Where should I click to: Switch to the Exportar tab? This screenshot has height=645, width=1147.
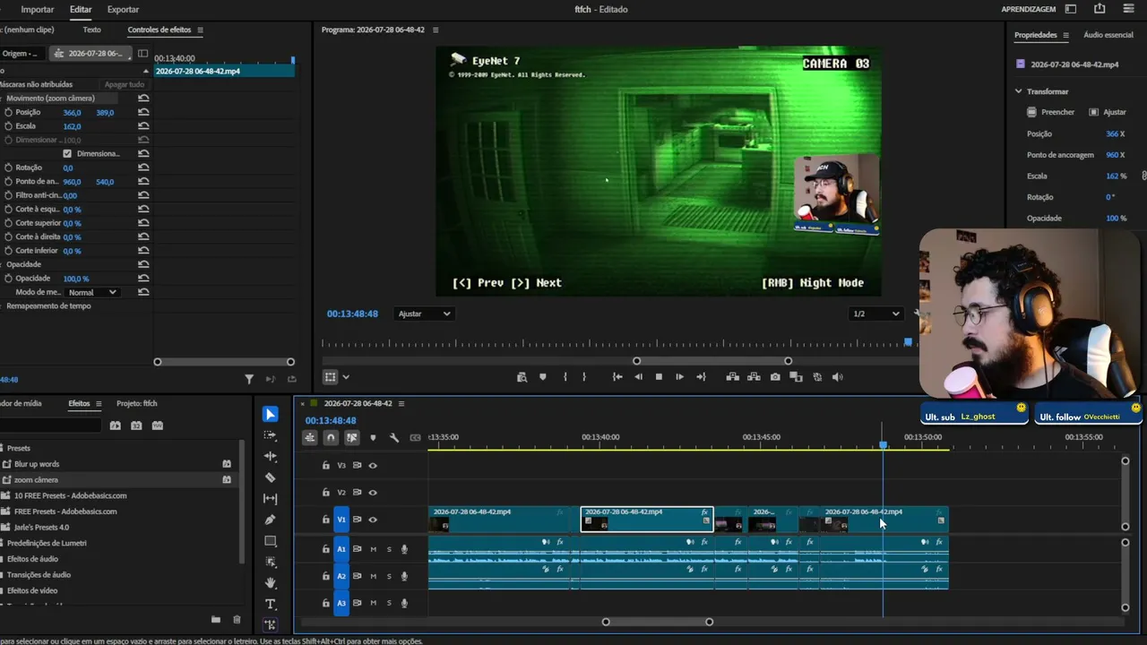tap(123, 9)
